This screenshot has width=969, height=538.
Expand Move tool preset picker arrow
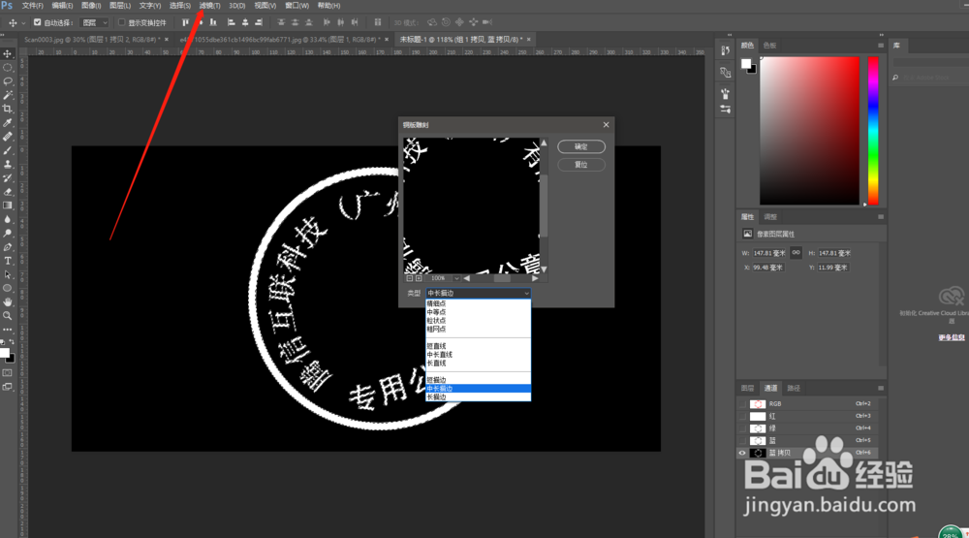tap(23, 23)
